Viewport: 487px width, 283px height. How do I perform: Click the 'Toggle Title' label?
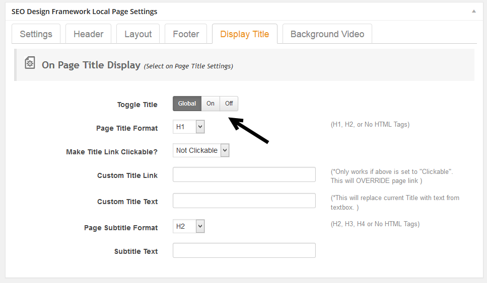tap(137, 105)
